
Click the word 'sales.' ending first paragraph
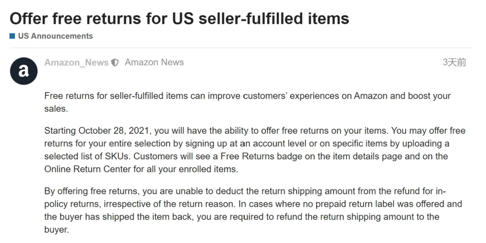(x=56, y=109)
